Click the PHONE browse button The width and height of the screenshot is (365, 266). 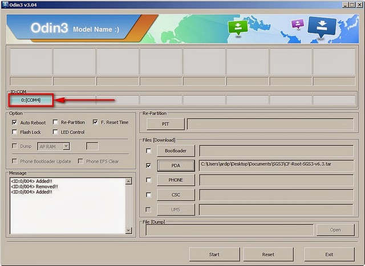176,180
